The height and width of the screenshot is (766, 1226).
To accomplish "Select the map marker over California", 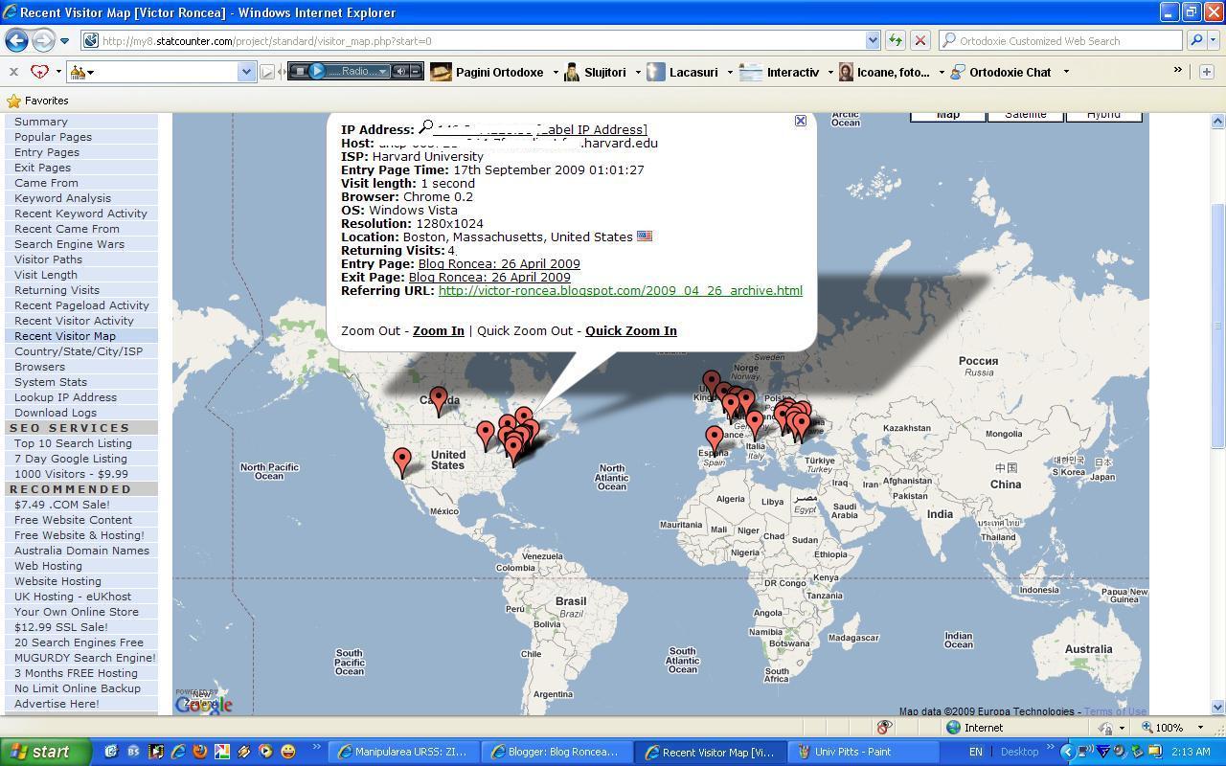I will 402,462.
